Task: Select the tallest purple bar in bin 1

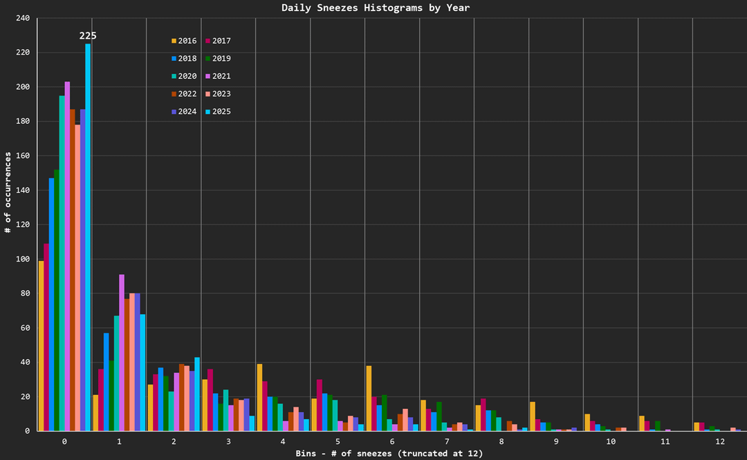Action: [x=122, y=353]
